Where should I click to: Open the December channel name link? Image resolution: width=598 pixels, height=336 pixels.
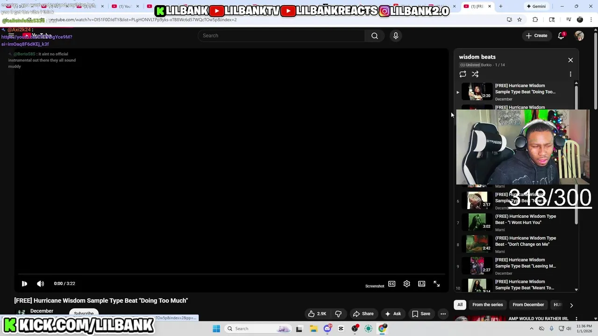coord(42,311)
